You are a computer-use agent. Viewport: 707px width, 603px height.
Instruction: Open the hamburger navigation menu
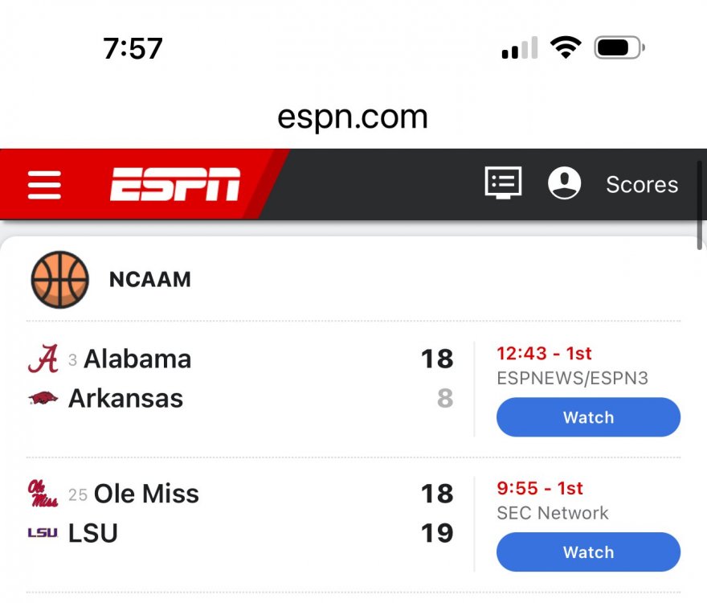click(x=44, y=184)
